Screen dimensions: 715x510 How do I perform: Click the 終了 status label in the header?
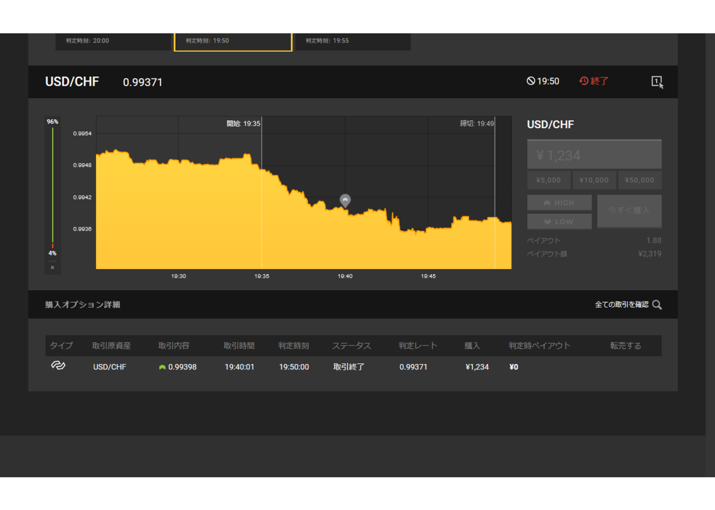(600, 81)
